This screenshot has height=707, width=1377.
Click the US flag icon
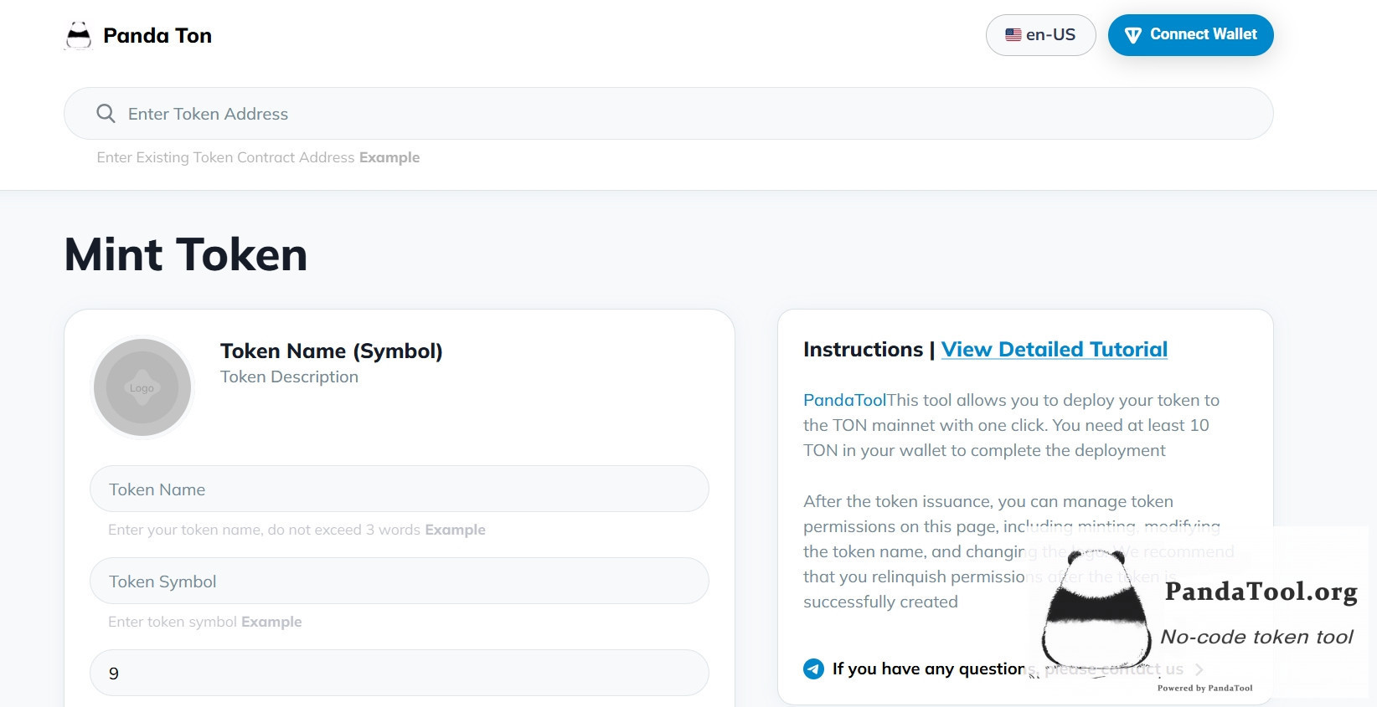coord(1013,35)
